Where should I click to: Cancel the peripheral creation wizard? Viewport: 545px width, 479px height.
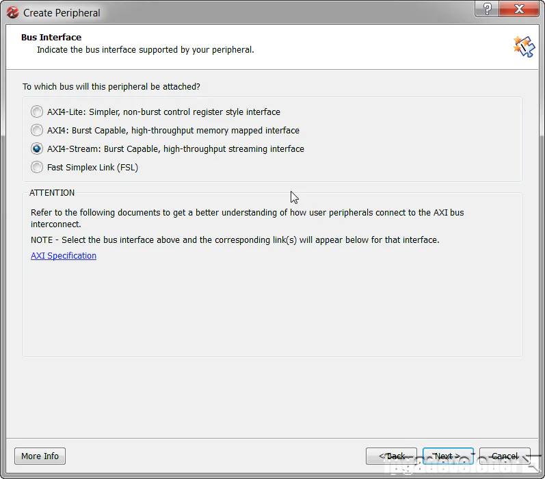click(x=505, y=456)
